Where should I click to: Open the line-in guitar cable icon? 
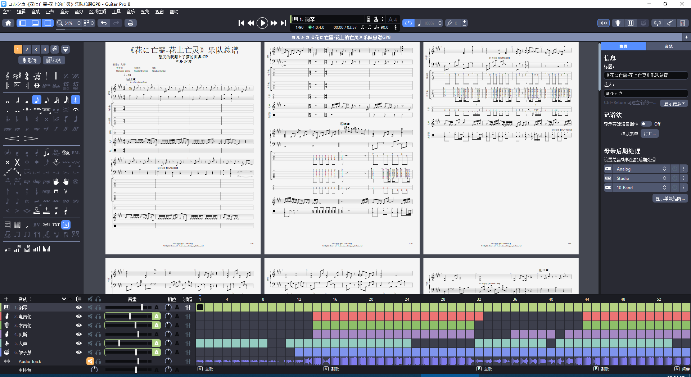(x=670, y=23)
